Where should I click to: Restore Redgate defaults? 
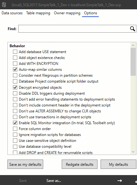(80, 164)
